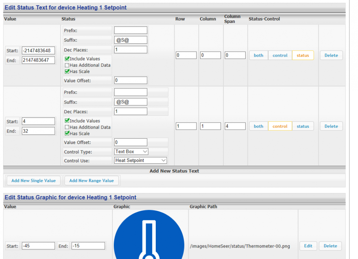Image resolution: width=358 pixels, height=259 pixels.
Task: Toggle Has Scale checkbox in first row
Action: (67, 71)
